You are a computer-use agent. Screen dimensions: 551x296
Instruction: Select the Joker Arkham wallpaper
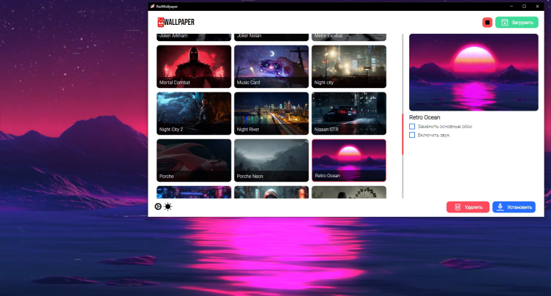pyautogui.click(x=194, y=37)
